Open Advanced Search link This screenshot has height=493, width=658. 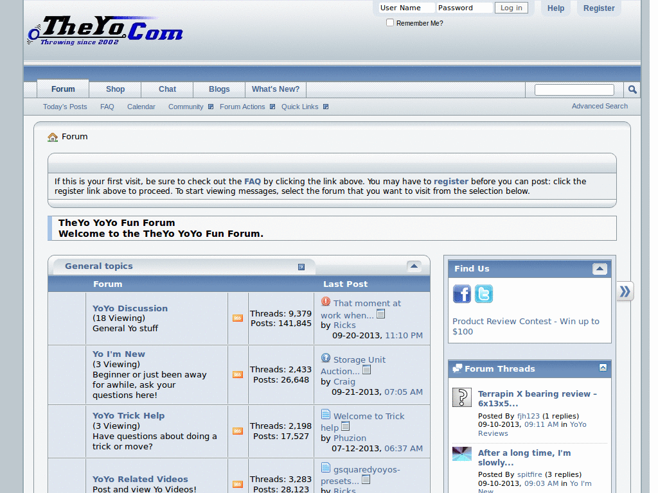click(x=600, y=106)
